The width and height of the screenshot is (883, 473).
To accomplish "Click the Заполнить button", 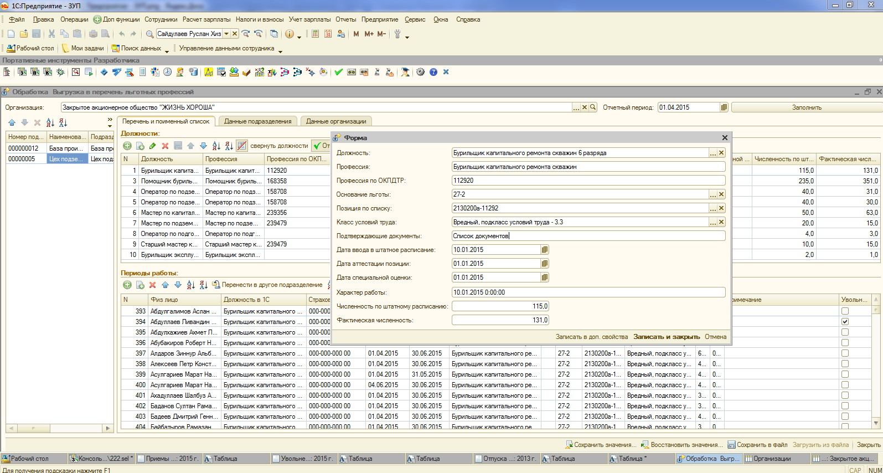I will (807, 107).
